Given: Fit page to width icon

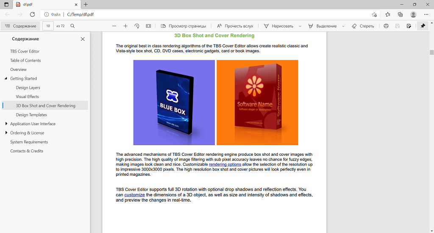Looking at the screenshot, I should [148, 26].
